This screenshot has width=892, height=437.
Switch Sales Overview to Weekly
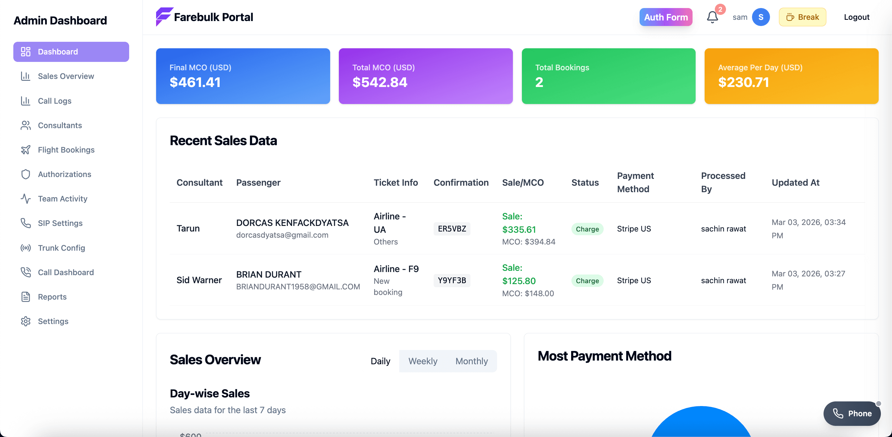422,361
